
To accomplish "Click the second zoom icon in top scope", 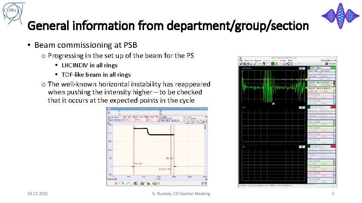I will coord(304,68).
